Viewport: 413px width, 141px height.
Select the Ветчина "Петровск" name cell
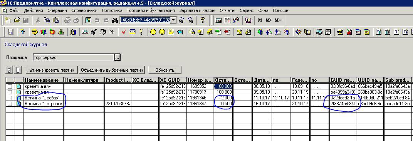pos(44,104)
